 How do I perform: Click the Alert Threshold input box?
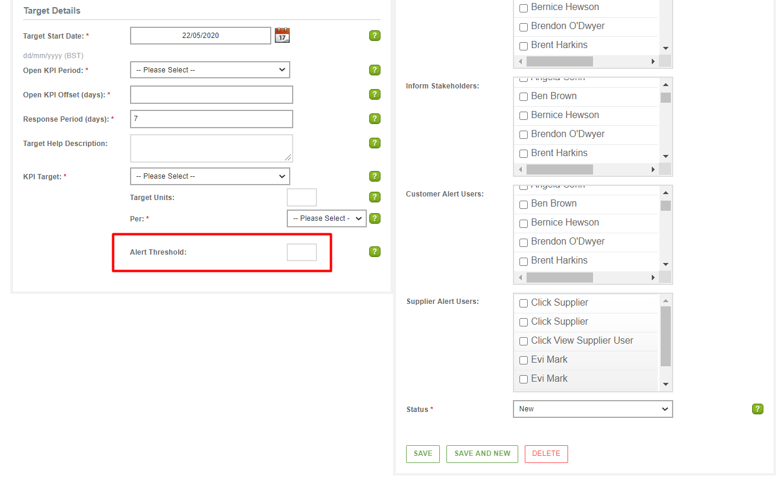302,252
